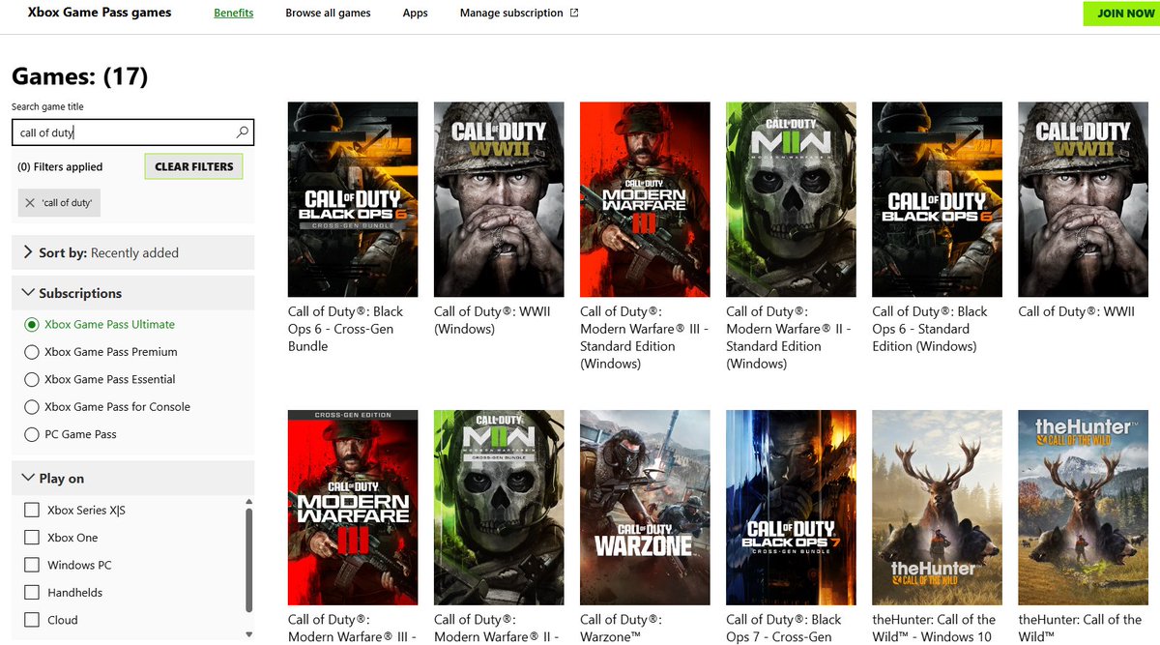The height and width of the screenshot is (645, 1160).
Task: Select PC Game Pass radio button
Action: pyautogui.click(x=32, y=434)
